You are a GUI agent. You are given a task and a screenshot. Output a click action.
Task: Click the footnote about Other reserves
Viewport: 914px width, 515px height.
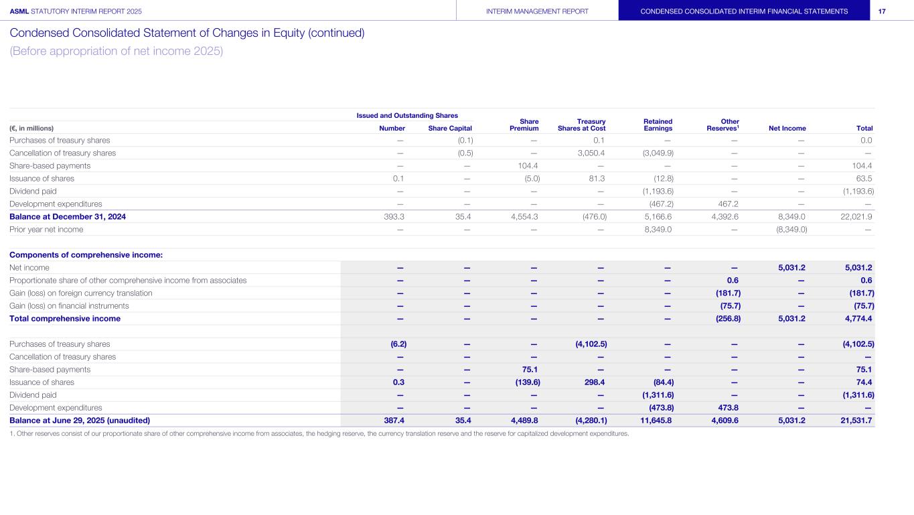pos(319,434)
